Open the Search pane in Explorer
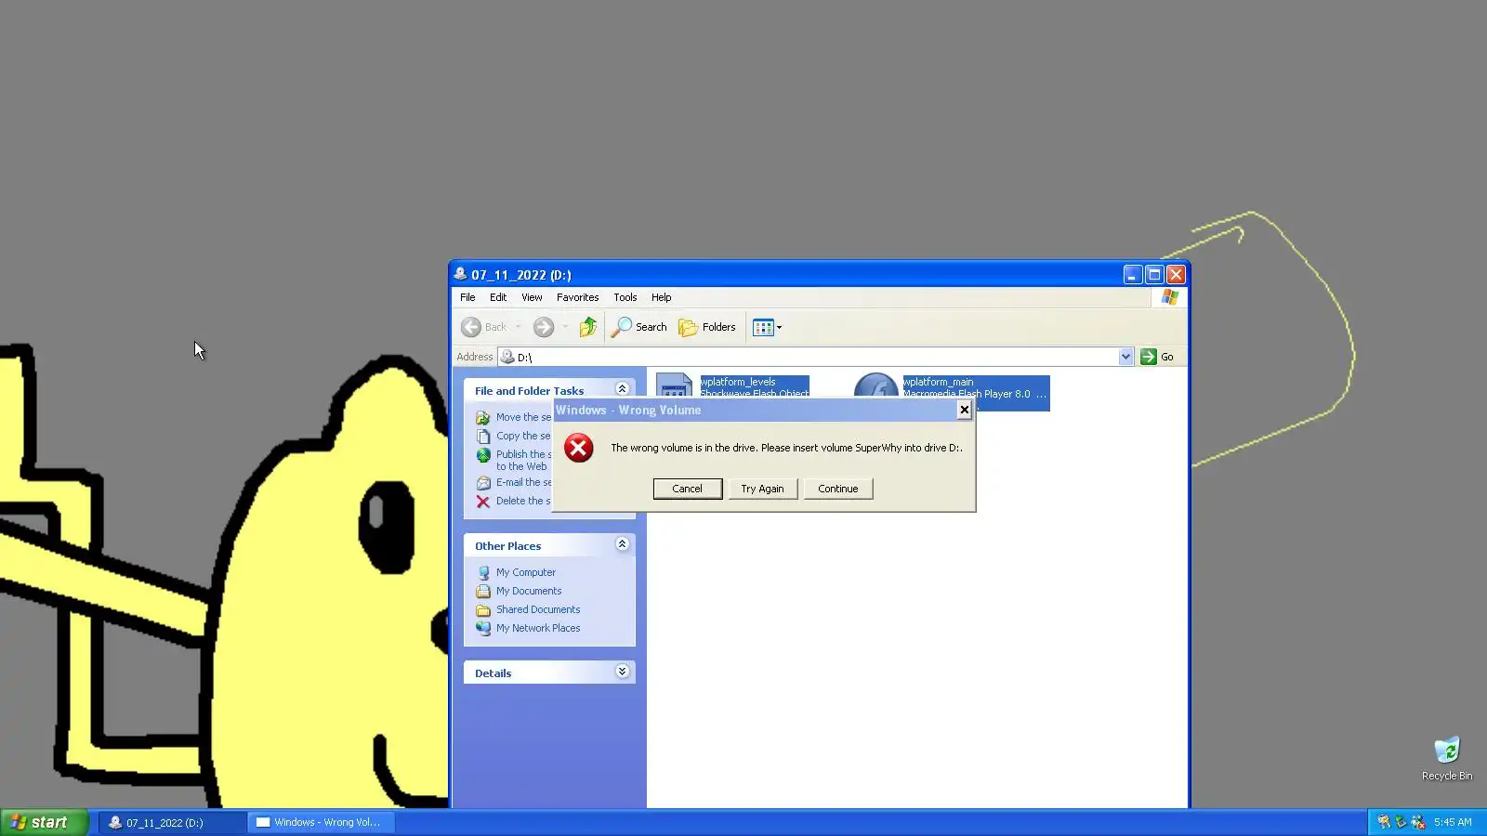The height and width of the screenshot is (836, 1487). pos(638,327)
